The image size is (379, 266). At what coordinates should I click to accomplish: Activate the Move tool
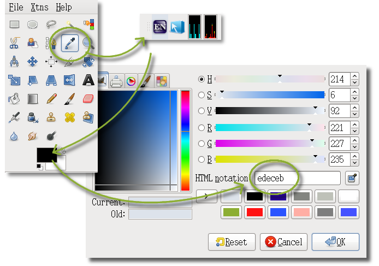tap(33, 61)
